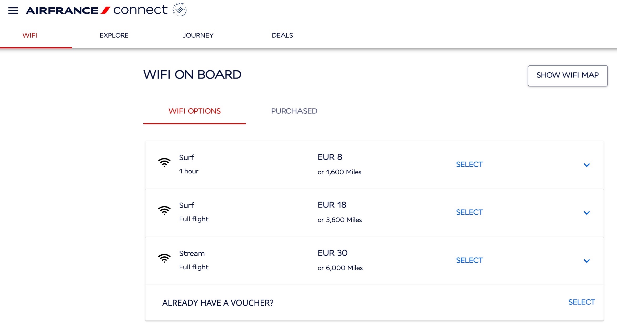The image size is (617, 330).
Task: Click the wifi icon beside Stream Full flight
Action: [x=164, y=258]
